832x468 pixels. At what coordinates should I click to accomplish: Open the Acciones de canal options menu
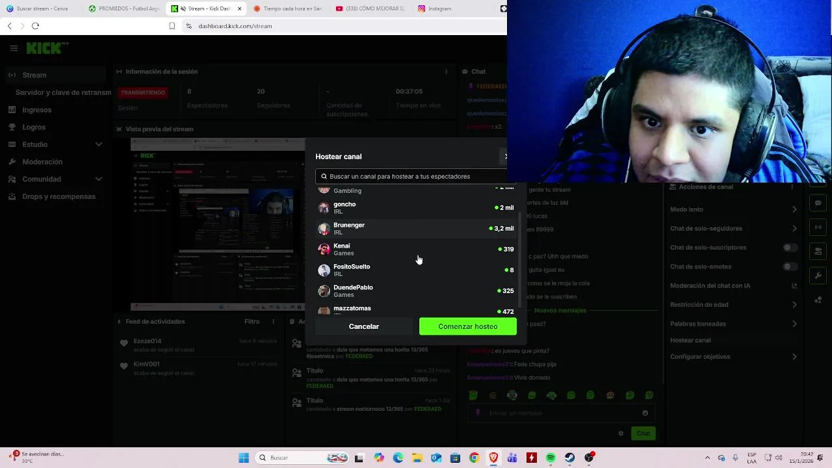click(x=792, y=187)
